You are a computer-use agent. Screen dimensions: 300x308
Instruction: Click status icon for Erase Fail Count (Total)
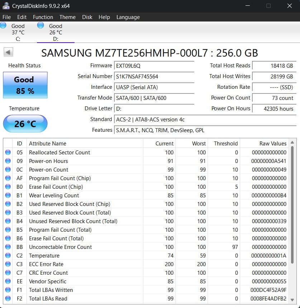point(8,238)
